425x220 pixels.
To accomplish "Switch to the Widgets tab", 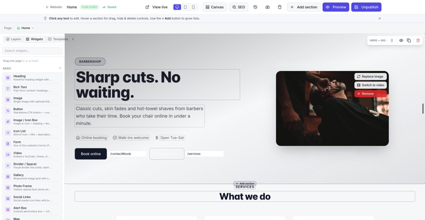I will click(x=34, y=39).
